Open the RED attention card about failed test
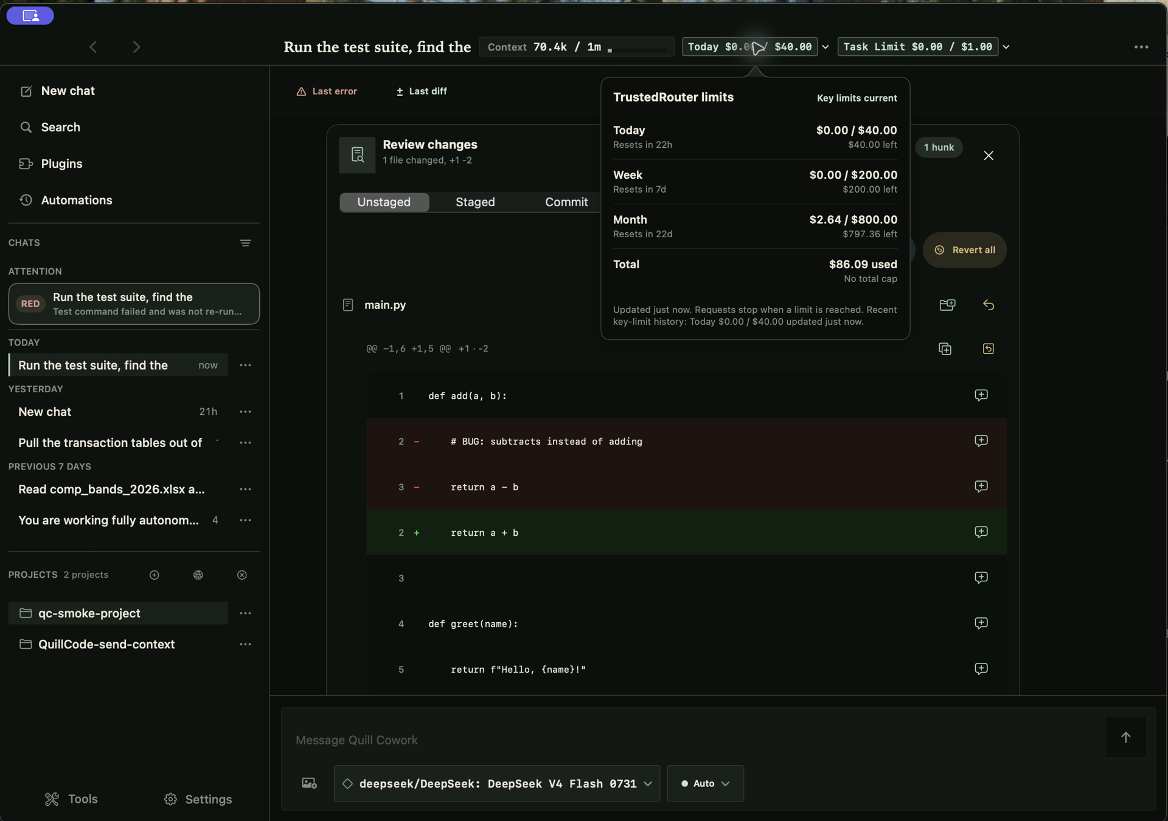This screenshot has height=821, width=1168. coord(134,303)
